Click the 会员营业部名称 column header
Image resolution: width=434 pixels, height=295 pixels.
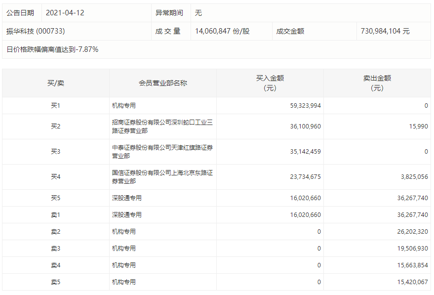[x=163, y=83]
